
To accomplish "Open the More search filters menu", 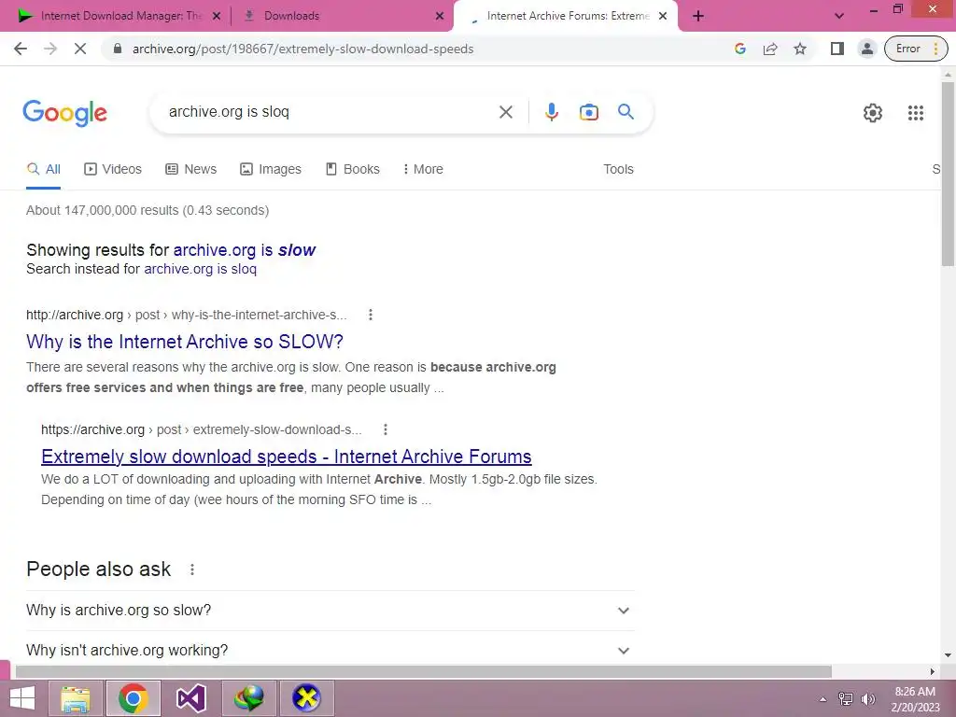I will pos(423,170).
